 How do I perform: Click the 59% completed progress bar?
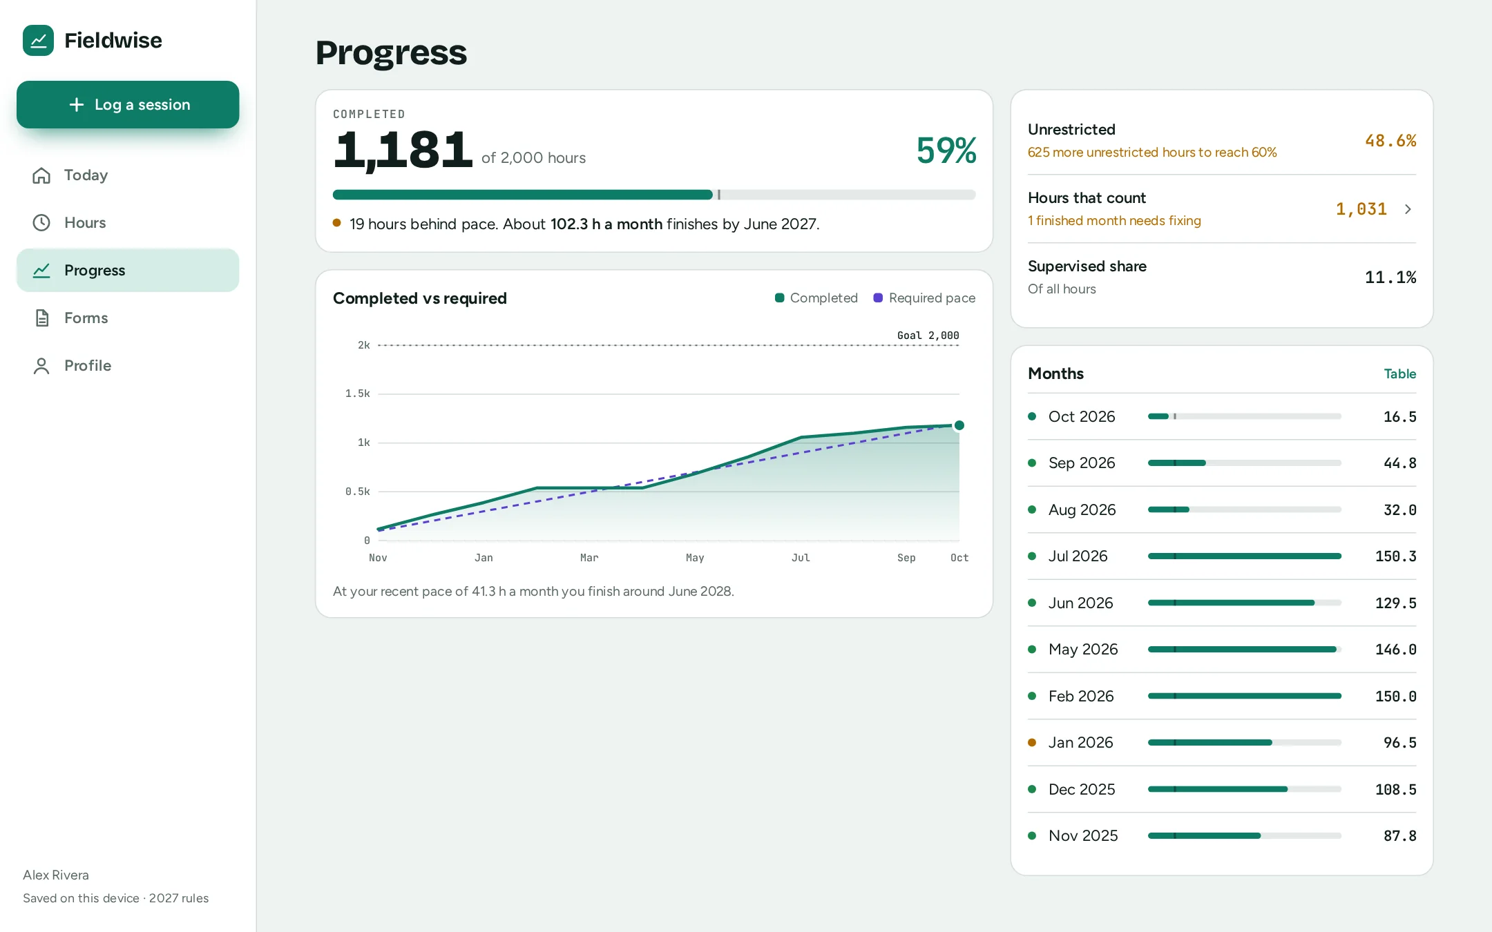(653, 195)
